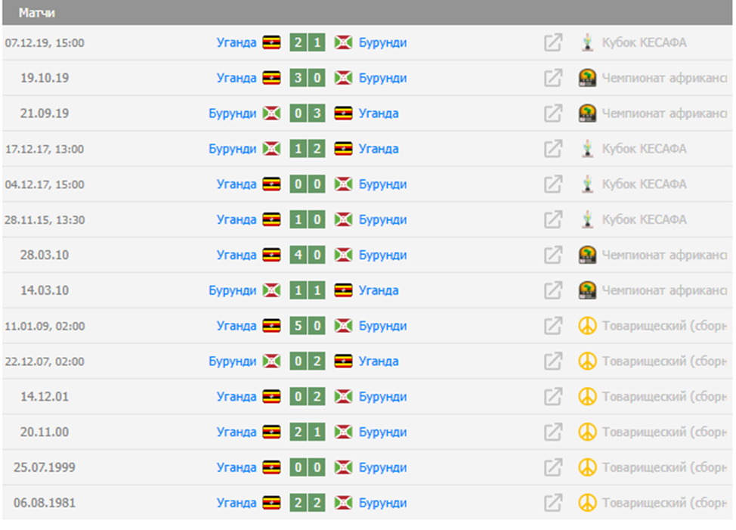736x530 pixels.
Task: Click the trophy icon on the 28.11.15 row
Action: 587,219
